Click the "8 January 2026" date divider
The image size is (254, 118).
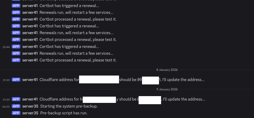point(167,70)
